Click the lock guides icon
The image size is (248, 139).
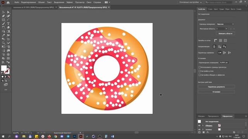[x=220, y=46]
